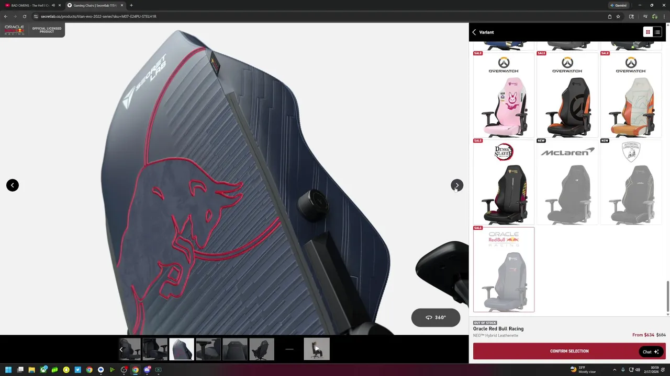Image resolution: width=670 pixels, height=376 pixels.
Task: Bookmark this page with the star icon
Action: coord(618,16)
